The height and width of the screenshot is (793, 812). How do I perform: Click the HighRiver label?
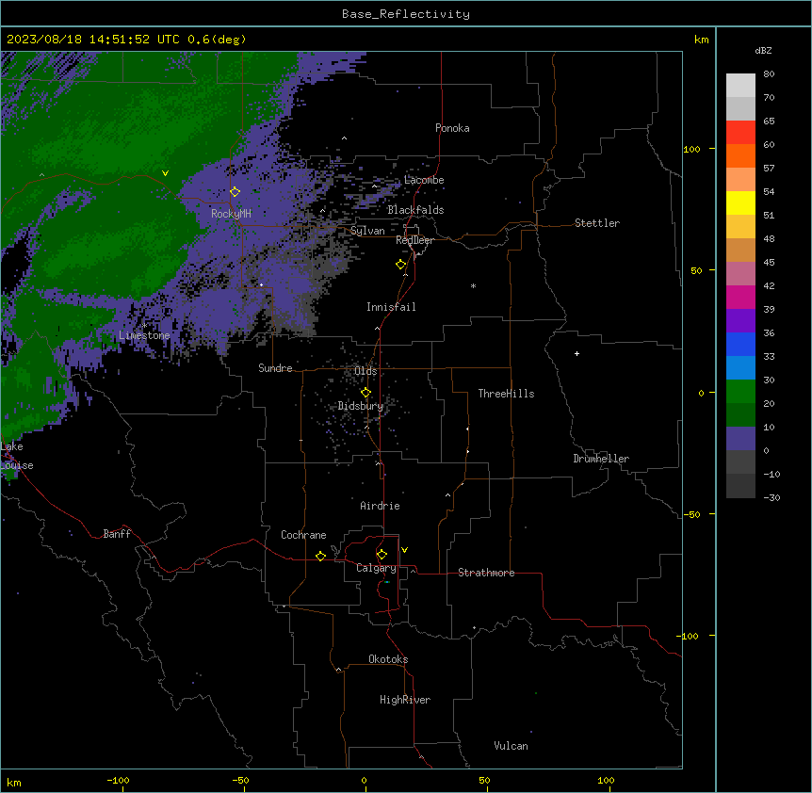[405, 700]
